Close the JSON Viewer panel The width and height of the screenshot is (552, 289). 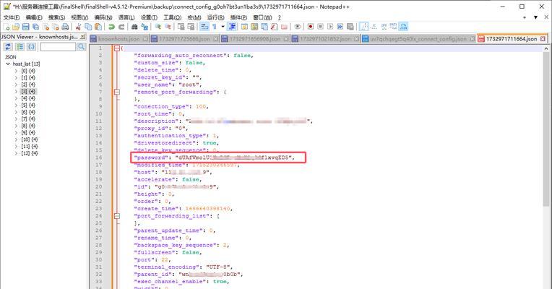[x=82, y=37]
